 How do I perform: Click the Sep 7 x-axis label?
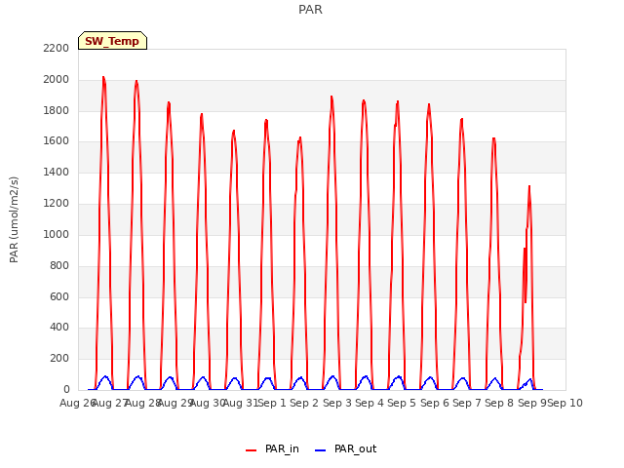pyautogui.click(x=467, y=403)
